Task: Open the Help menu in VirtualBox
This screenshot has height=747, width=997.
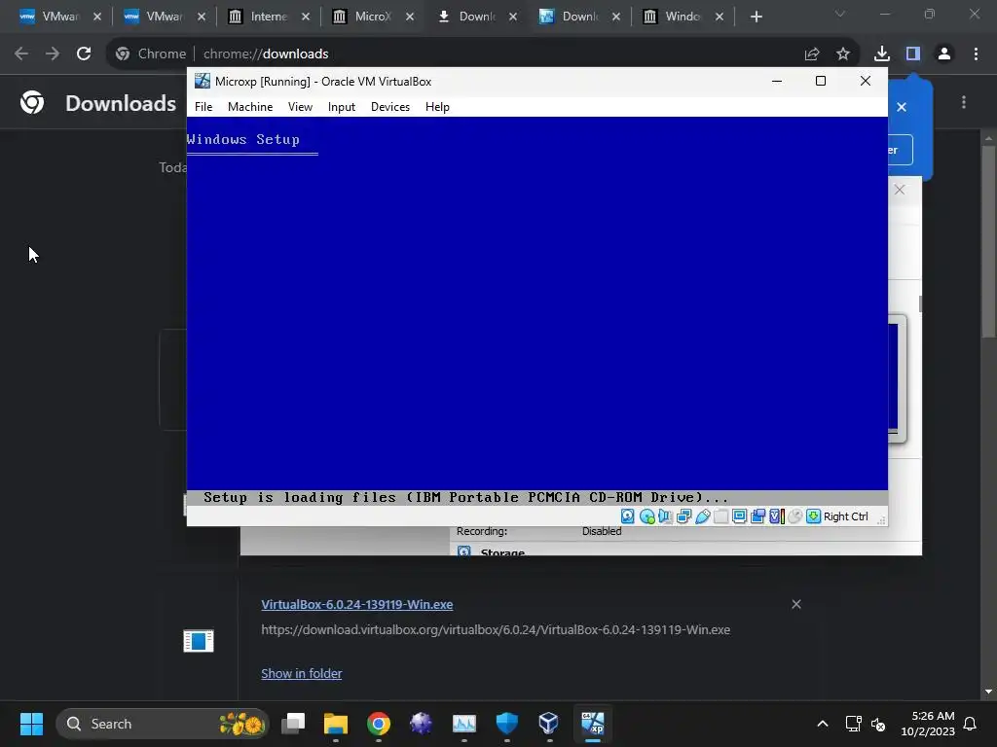Action: click(437, 107)
